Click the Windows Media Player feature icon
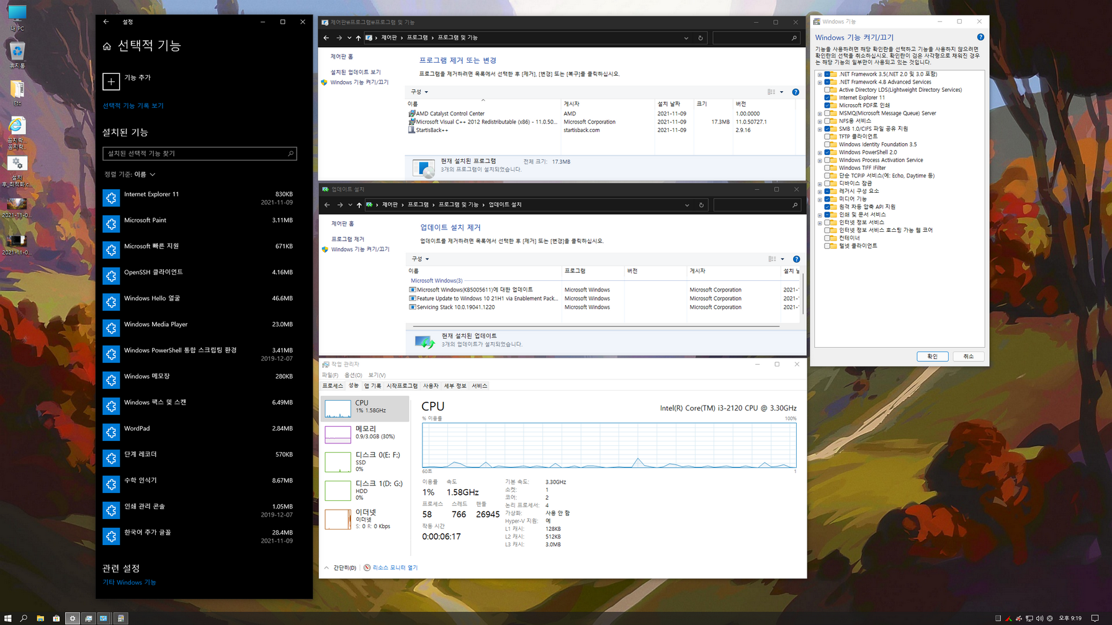This screenshot has height=625, width=1112. [x=111, y=328]
